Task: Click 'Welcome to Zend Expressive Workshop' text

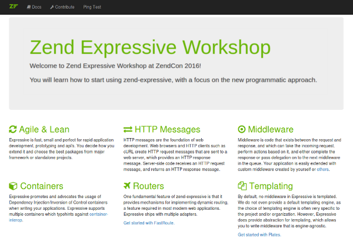Action: [x=115, y=66]
